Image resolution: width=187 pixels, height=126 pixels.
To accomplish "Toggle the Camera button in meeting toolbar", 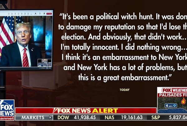I will [36, 14].
